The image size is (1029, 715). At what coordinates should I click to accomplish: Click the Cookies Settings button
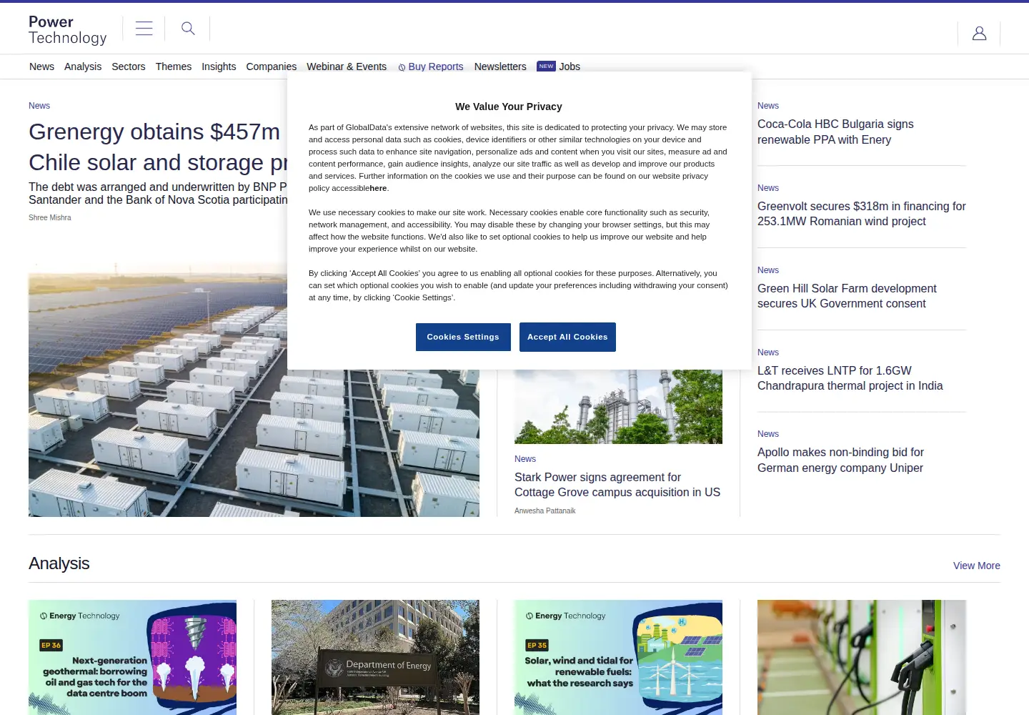click(x=463, y=337)
